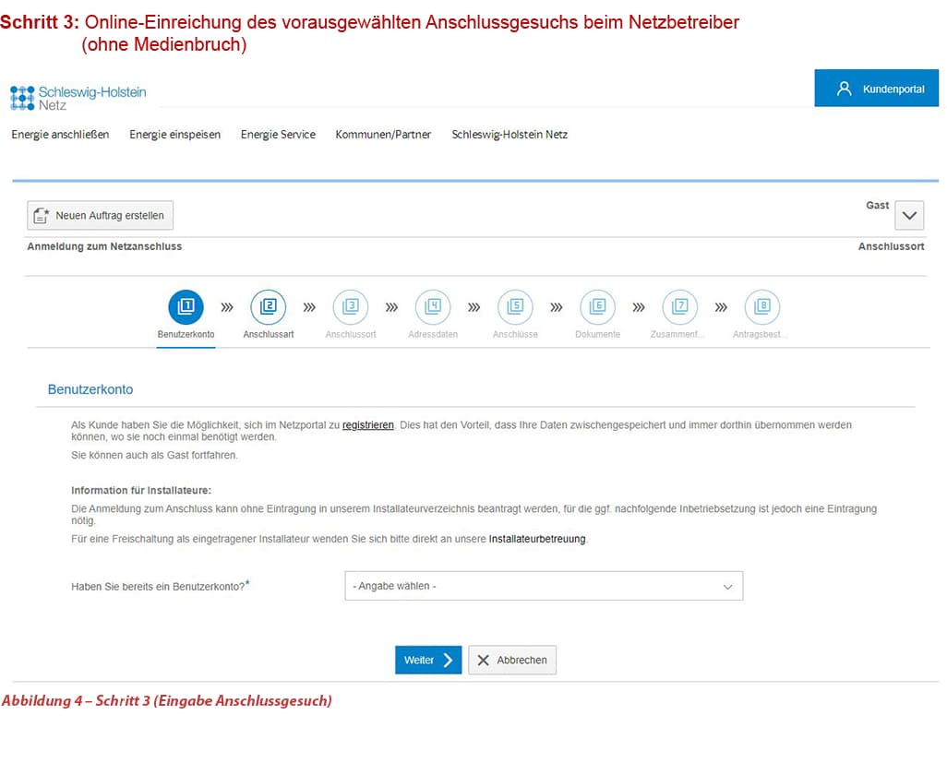Select step 5 Anschlüsse icon

click(x=515, y=306)
